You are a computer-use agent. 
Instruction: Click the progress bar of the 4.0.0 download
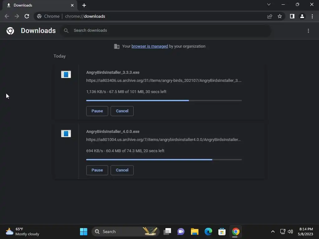click(164, 160)
